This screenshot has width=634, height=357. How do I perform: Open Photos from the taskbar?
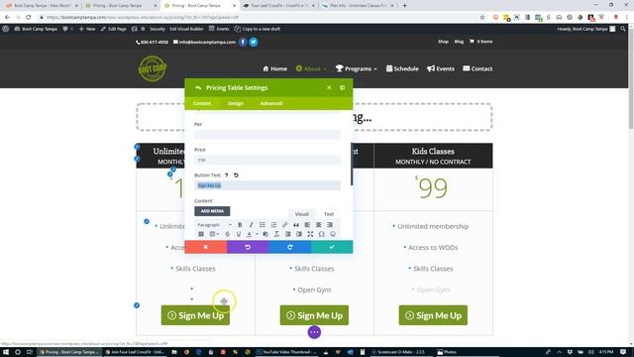447,352
